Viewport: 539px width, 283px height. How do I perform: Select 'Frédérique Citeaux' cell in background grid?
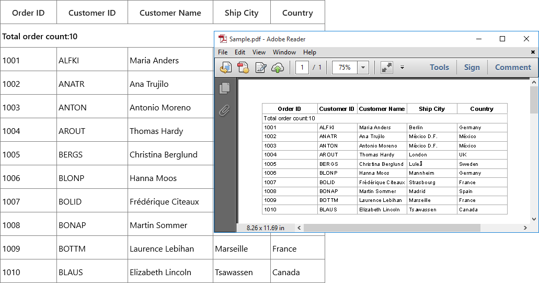coord(170,201)
